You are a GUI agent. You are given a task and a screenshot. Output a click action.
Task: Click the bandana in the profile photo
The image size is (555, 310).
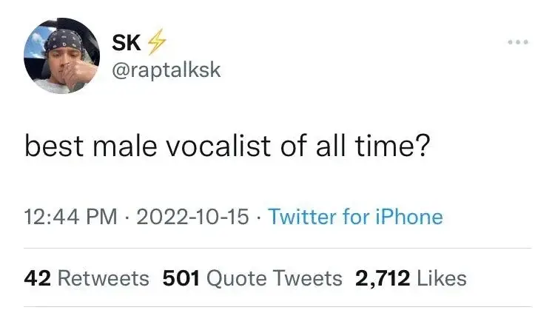[64, 41]
